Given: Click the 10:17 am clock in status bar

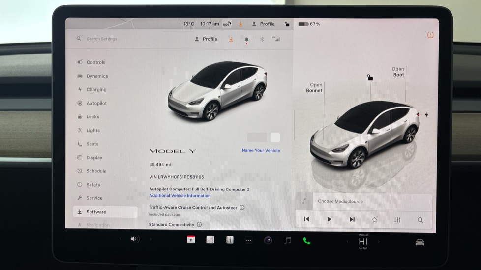Looking at the screenshot, I should pos(210,24).
